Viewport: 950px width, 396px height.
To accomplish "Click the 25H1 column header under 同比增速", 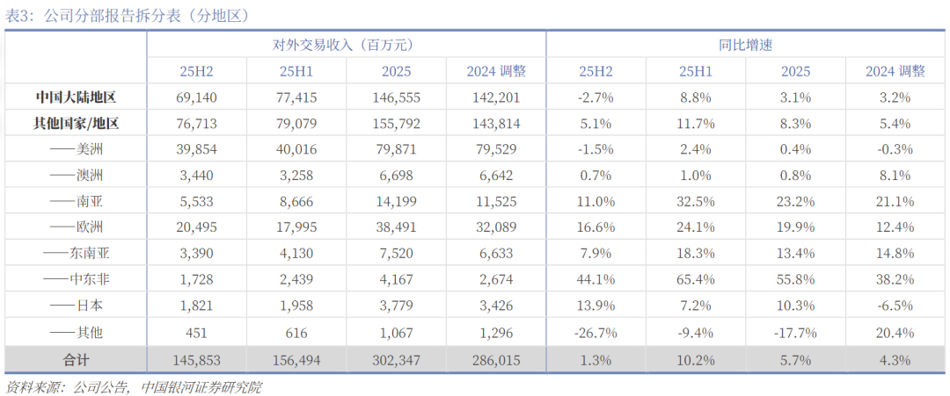I will 696,71.
